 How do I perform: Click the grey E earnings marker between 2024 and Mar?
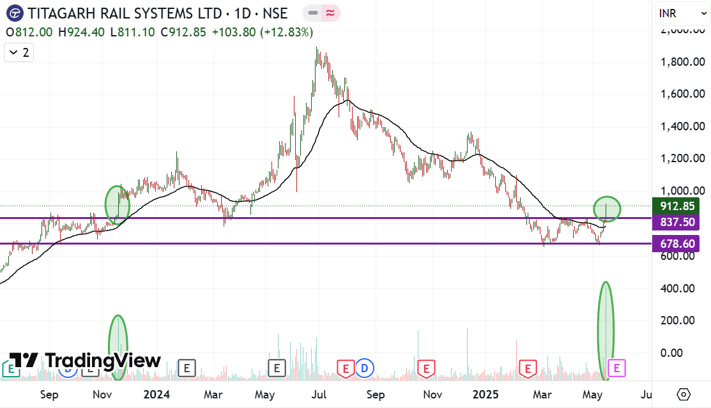(x=187, y=368)
